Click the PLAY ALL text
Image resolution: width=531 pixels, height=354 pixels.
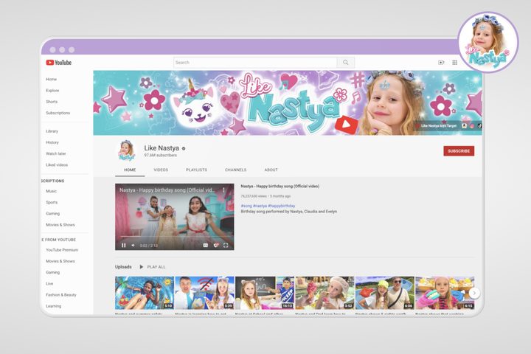click(x=156, y=267)
